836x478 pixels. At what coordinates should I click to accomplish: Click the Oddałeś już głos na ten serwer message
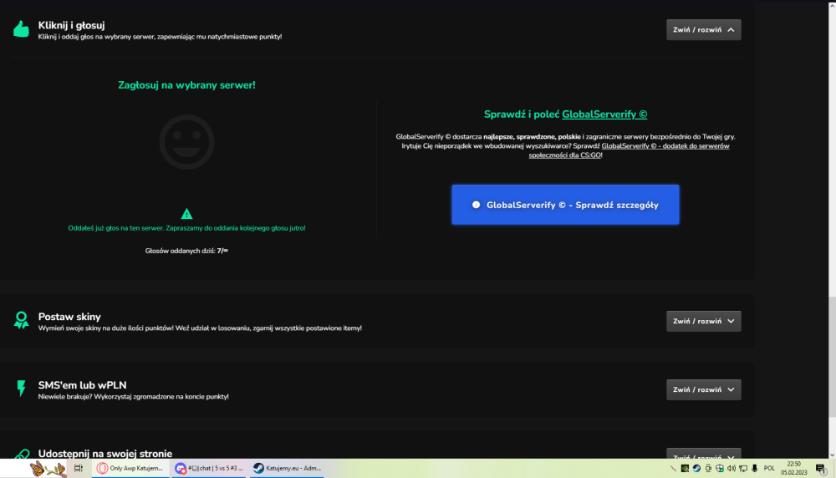coord(186,227)
